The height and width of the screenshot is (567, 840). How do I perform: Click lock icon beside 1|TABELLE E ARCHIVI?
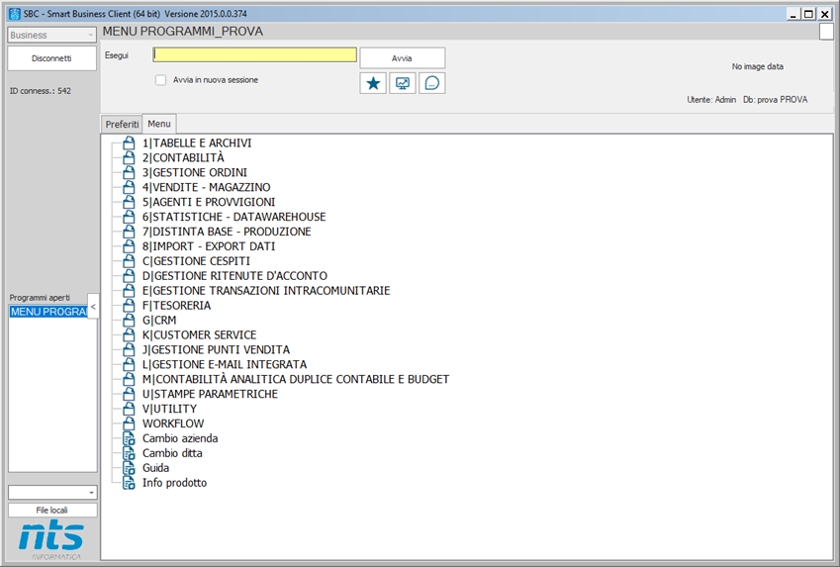[x=129, y=142]
